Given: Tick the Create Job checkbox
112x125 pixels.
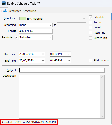Looking at the screenshot, I should click(91, 38).
